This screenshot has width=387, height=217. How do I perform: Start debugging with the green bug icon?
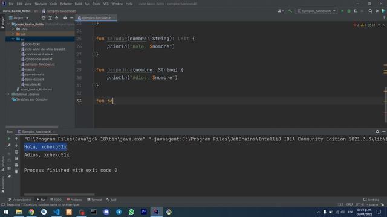coord(349,11)
